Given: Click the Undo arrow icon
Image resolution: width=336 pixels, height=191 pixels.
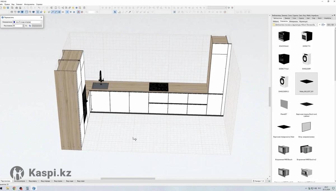Looking at the screenshot, I should pos(39,8).
